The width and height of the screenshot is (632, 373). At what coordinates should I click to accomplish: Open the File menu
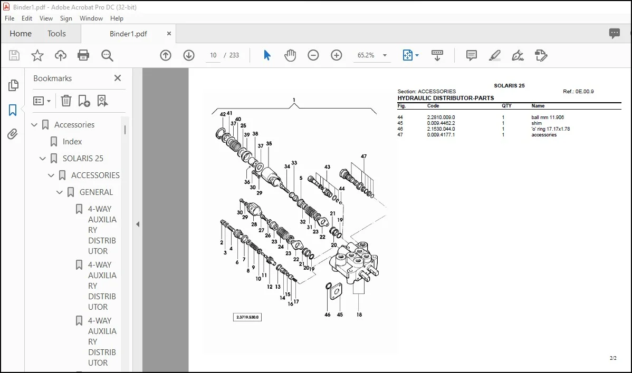point(9,18)
